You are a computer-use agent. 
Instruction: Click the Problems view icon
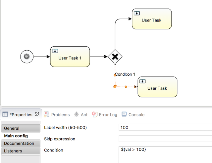tap(47, 114)
